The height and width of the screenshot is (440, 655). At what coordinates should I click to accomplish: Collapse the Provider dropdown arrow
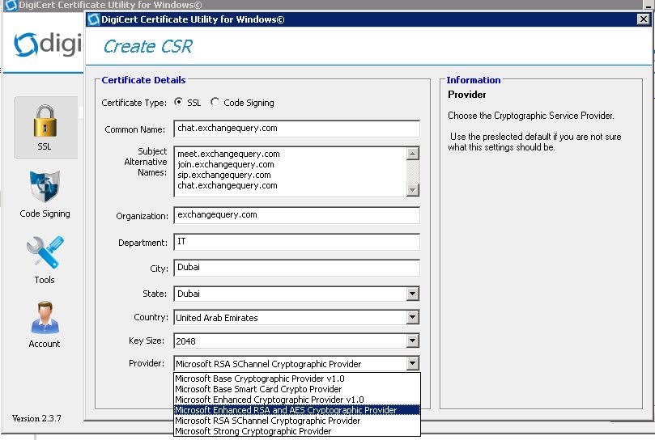[x=413, y=364]
